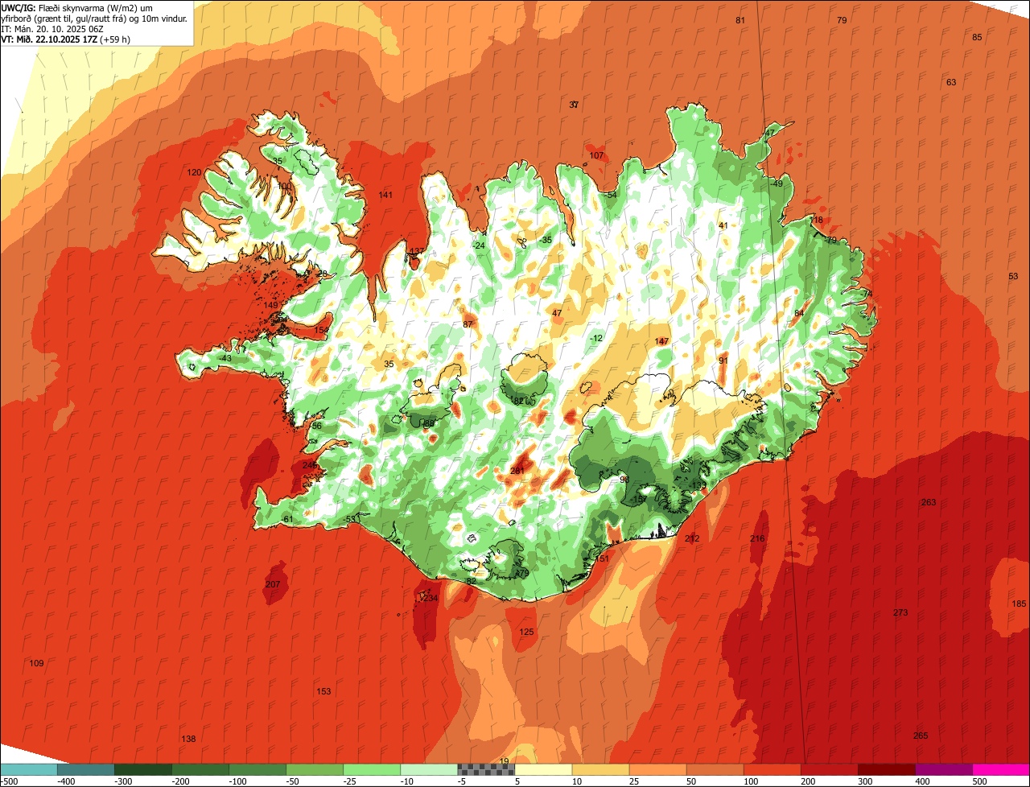Click the flux value 149

click(x=270, y=305)
